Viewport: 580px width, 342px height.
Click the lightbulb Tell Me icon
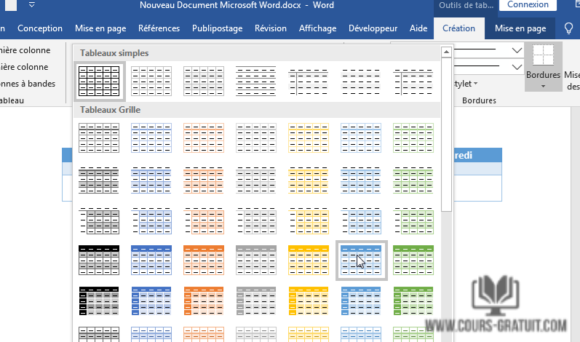click(569, 28)
